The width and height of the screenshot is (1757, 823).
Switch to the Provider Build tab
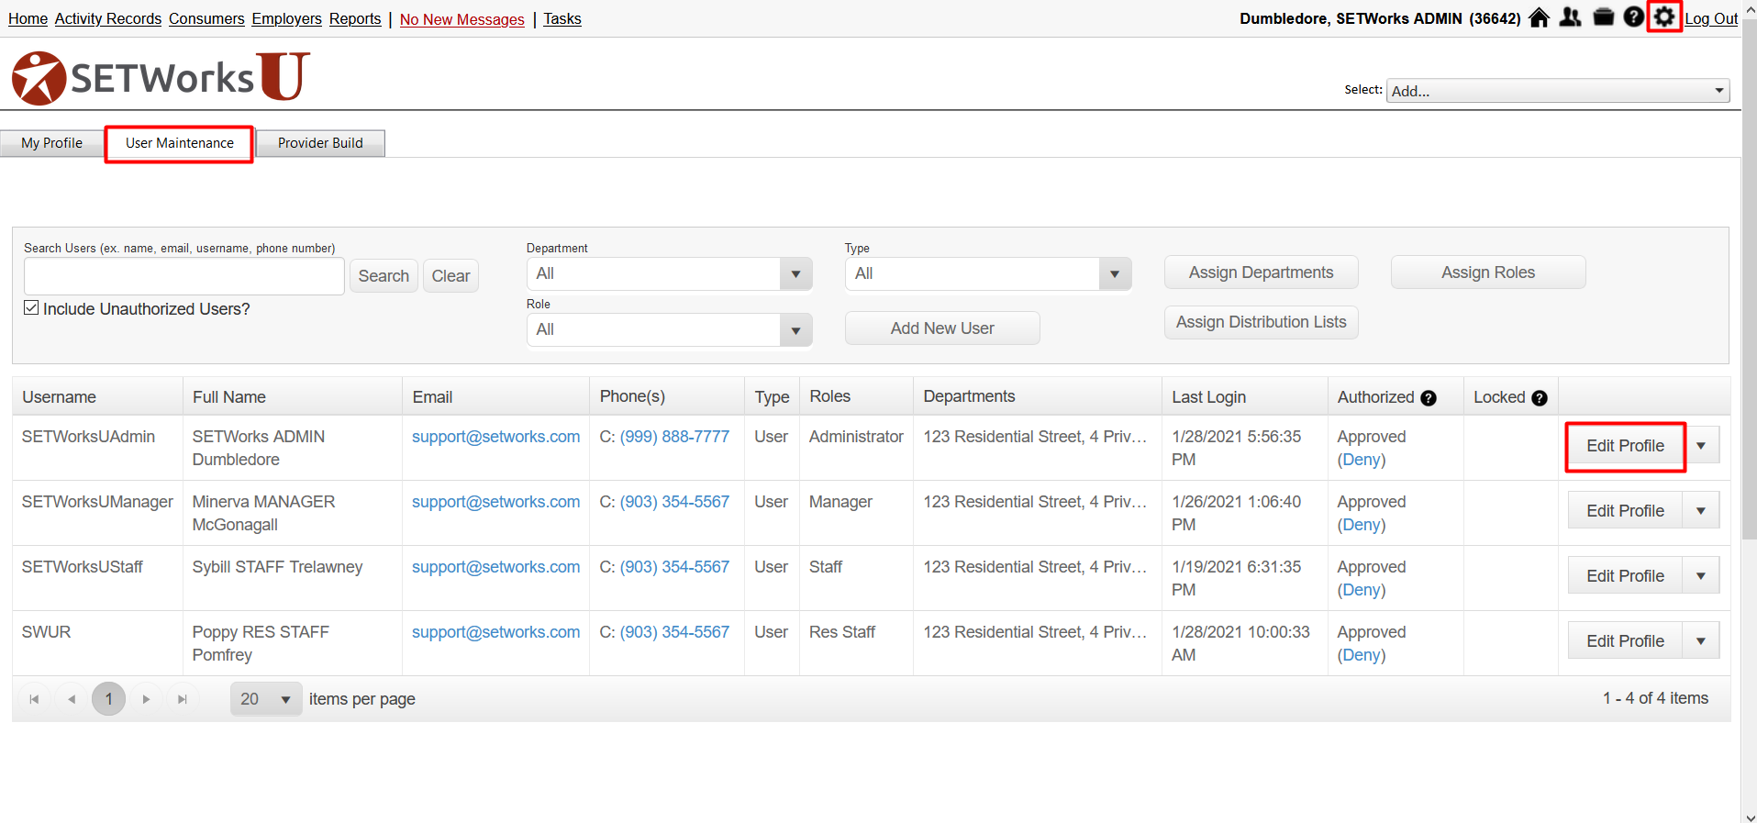[x=320, y=143]
